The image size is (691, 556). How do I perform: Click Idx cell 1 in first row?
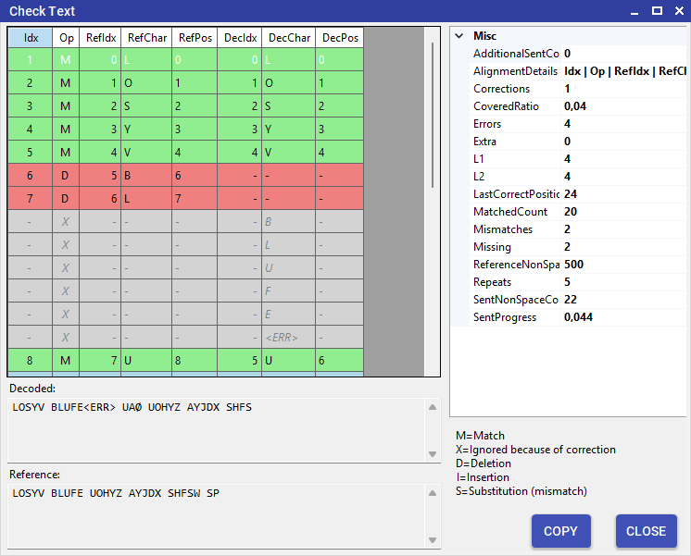pyautogui.click(x=30, y=59)
